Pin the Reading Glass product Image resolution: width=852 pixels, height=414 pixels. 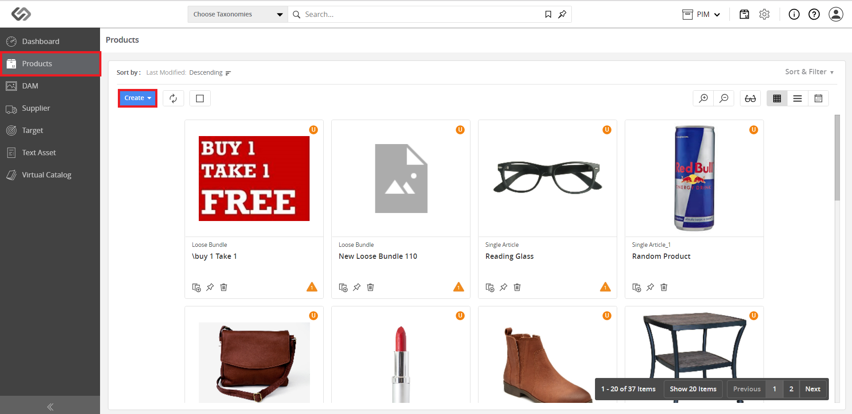coord(503,287)
